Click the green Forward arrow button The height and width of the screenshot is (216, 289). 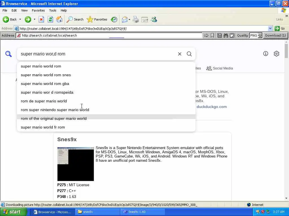(28, 19)
